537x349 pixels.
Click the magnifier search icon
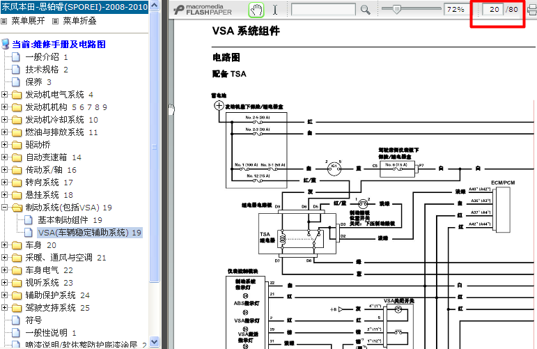366,10
